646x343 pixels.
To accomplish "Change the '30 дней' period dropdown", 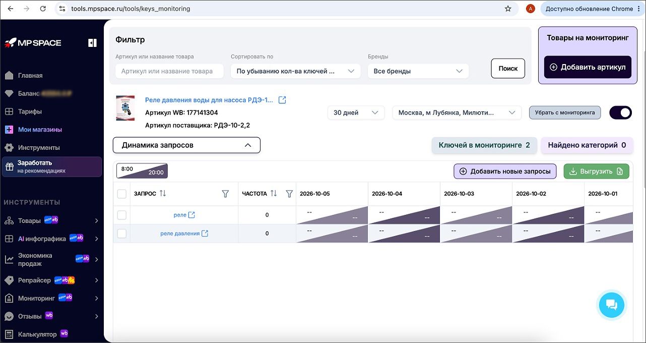I will point(356,112).
